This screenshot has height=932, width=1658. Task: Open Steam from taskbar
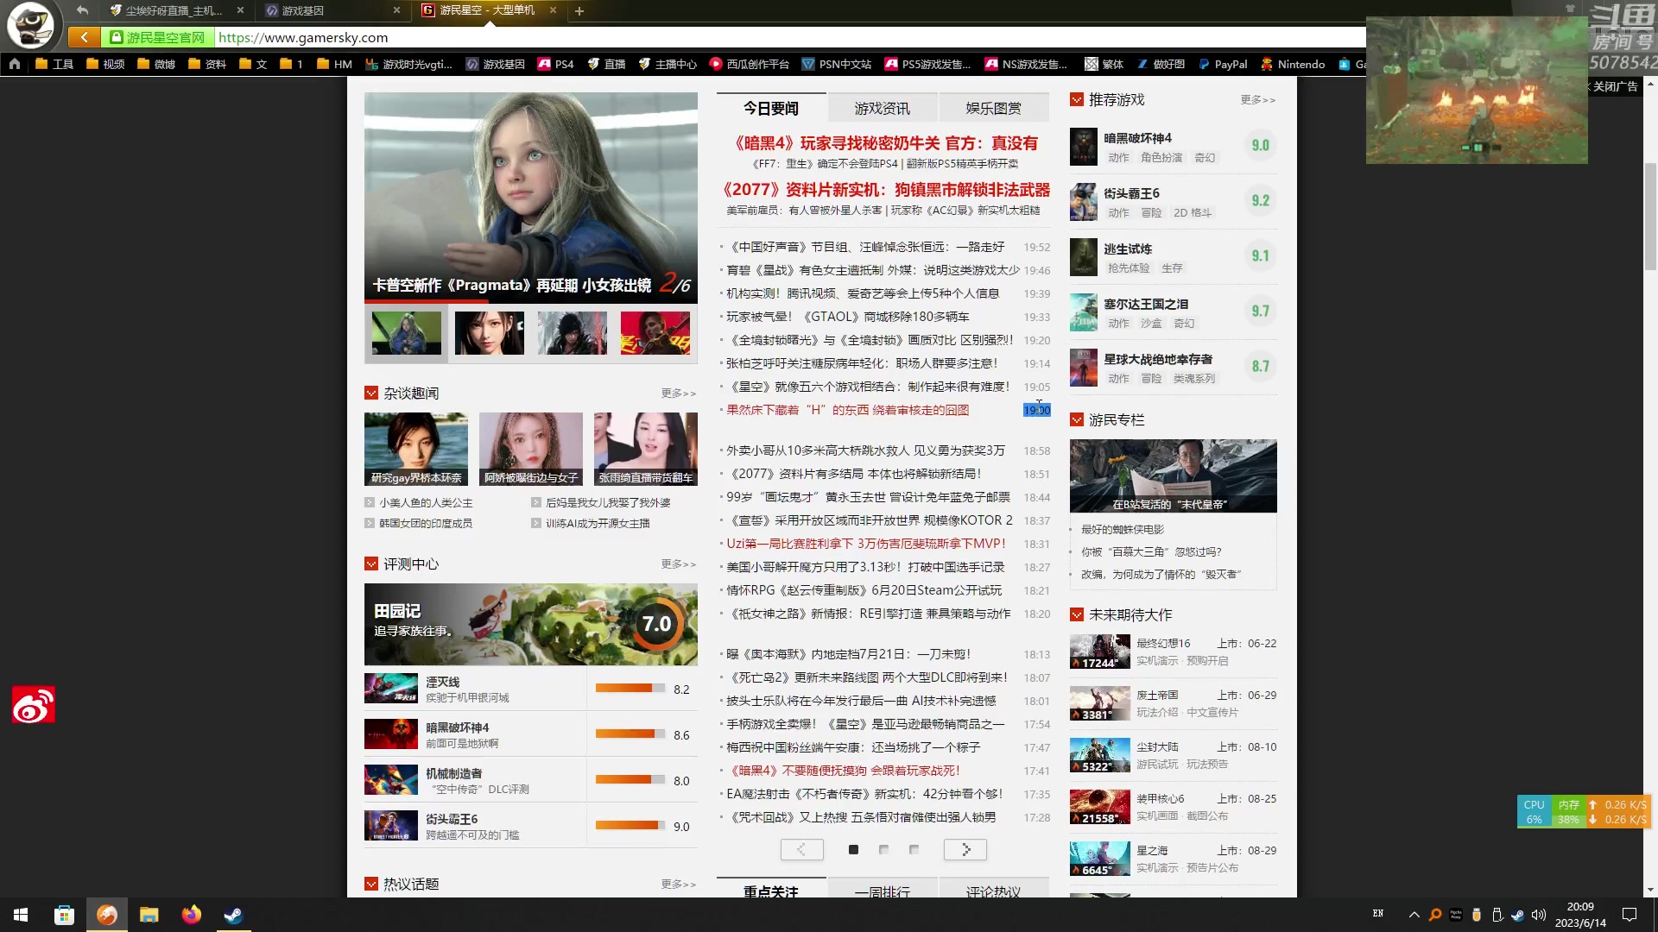(233, 915)
